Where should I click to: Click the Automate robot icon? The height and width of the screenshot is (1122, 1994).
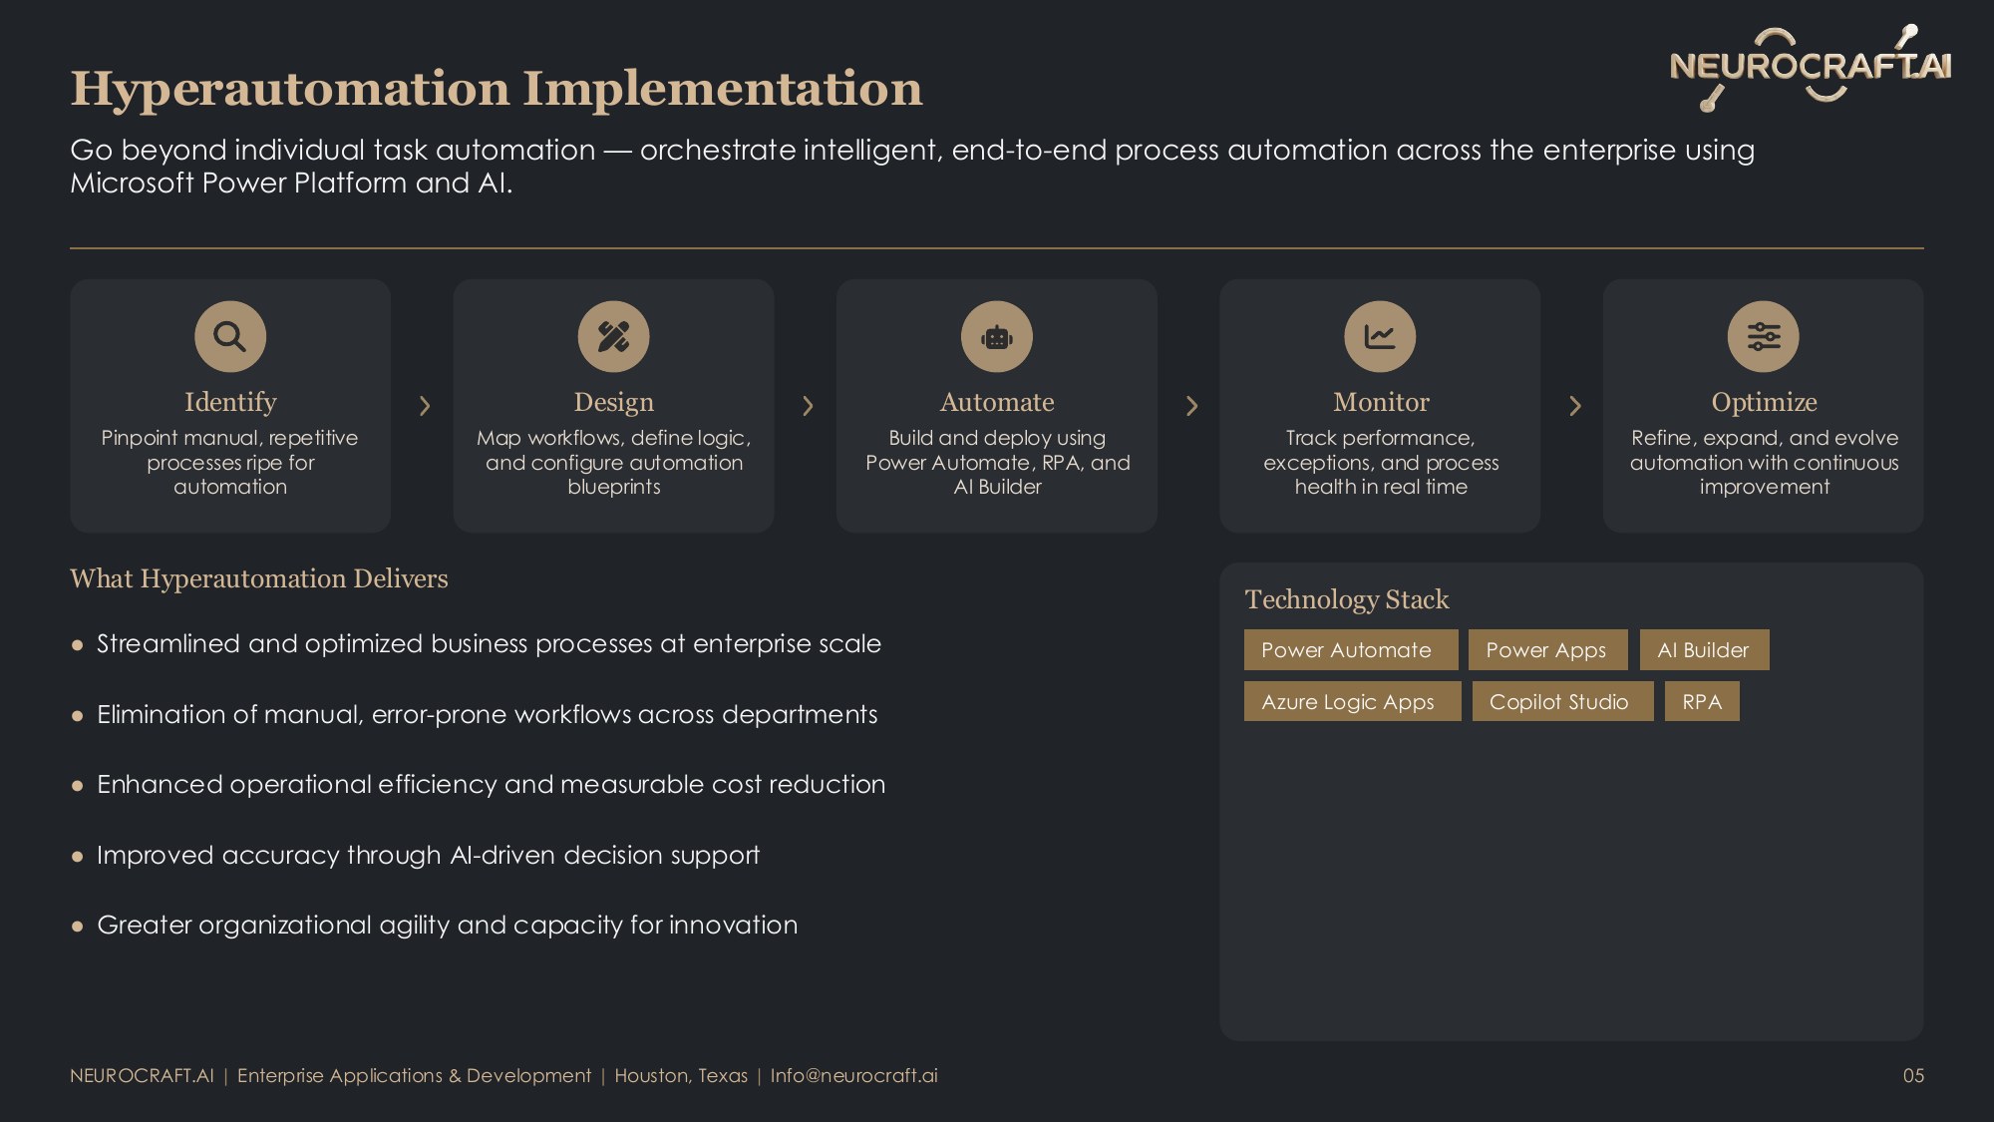tap(997, 337)
